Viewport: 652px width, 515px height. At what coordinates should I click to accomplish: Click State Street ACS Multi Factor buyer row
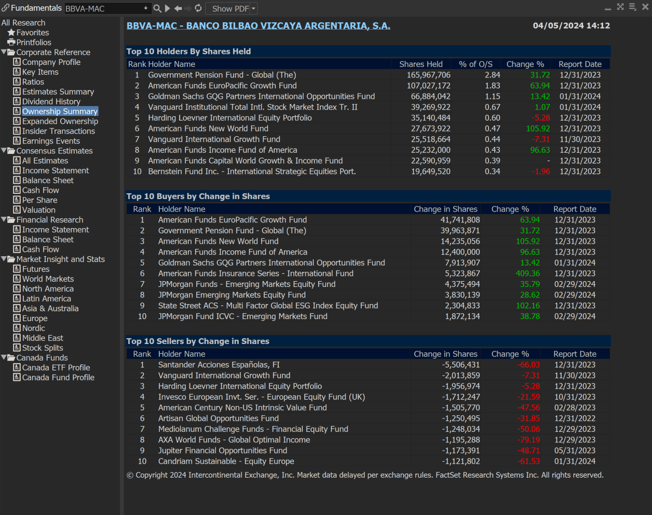click(368, 306)
